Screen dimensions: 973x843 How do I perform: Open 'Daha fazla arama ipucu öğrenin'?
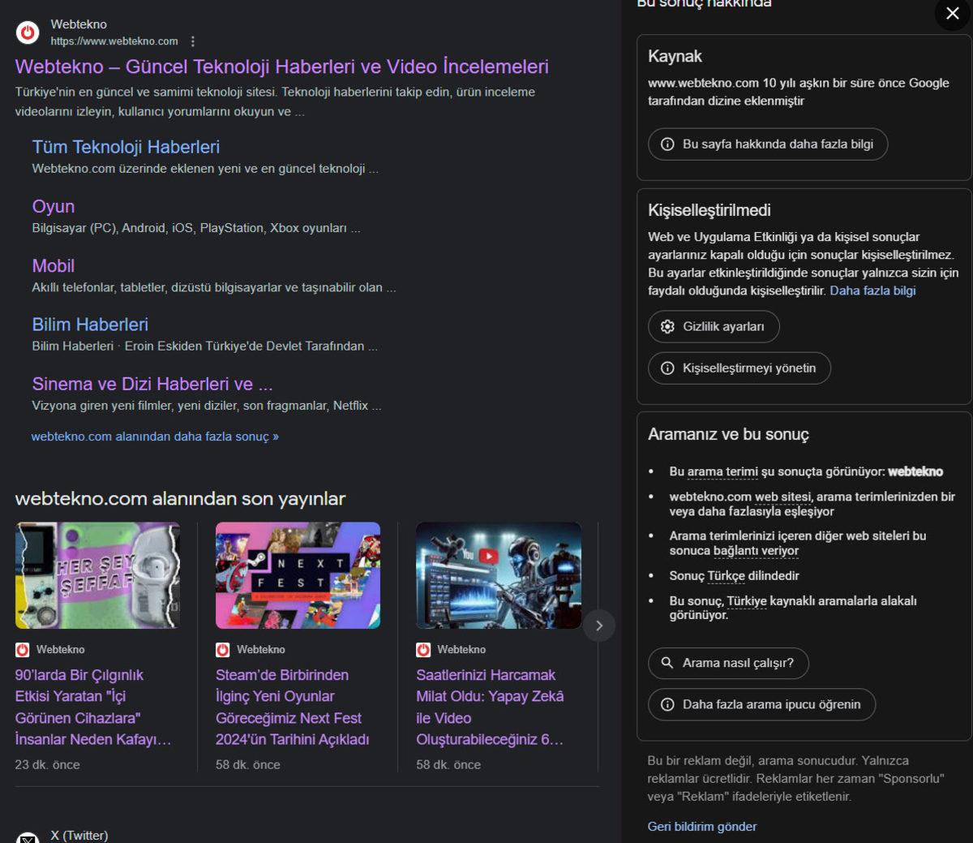pyautogui.click(x=761, y=704)
